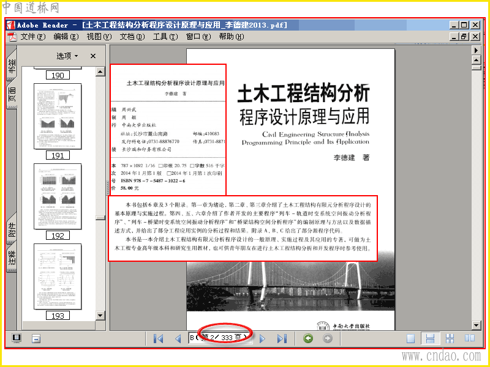The height and width of the screenshot is (367, 490).
Task: Click the document scroll down arrow
Action: [x=476, y=325]
